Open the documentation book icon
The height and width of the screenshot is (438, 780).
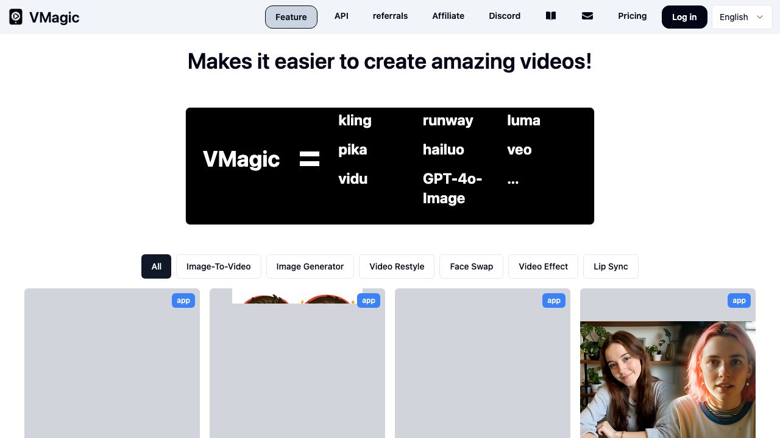coord(551,16)
